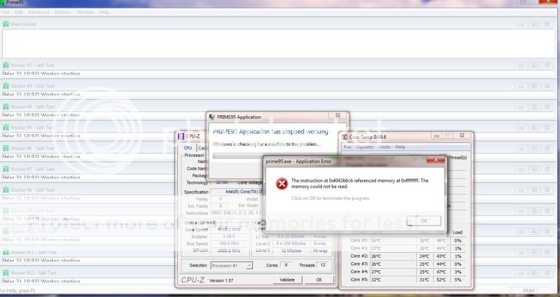Click the Core Temp 0.99.8 title icon
This screenshot has width=560, height=297.
(x=345, y=136)
